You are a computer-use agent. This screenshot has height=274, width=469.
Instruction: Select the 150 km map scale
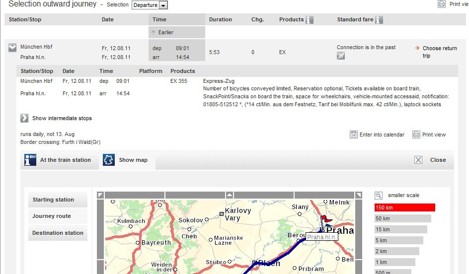click(405, 207)
